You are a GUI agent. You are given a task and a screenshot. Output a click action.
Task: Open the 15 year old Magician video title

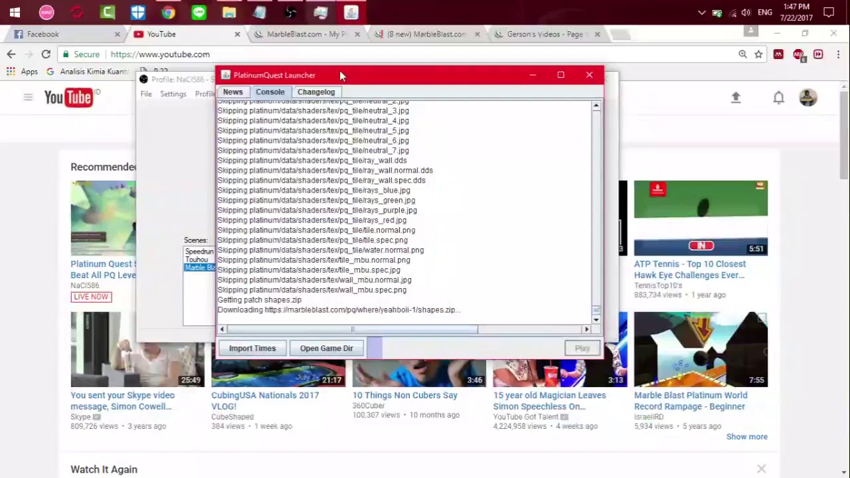550,401
